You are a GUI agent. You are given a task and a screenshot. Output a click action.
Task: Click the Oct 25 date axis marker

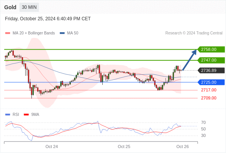point(124,146)
